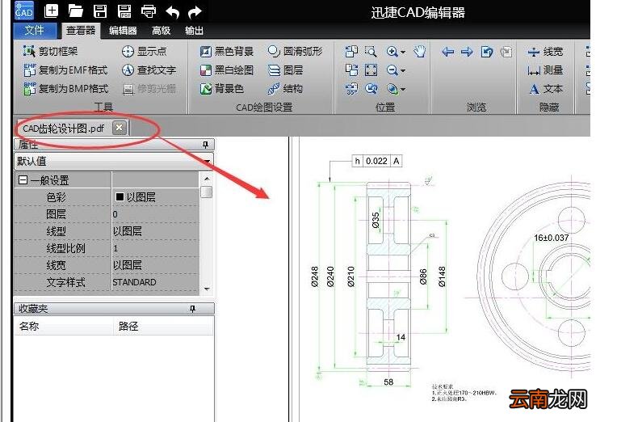Click the zoom in magnifier icon
Viewport: 617px width, 422px height.
[x=392, y=51]
